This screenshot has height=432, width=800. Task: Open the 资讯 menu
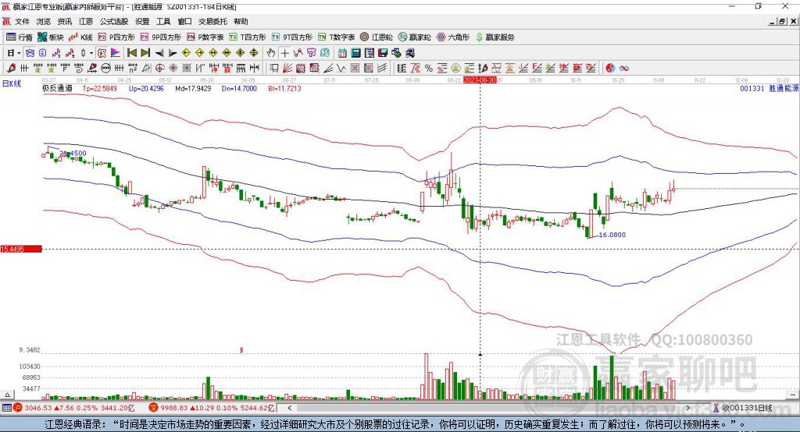[64, 21]
